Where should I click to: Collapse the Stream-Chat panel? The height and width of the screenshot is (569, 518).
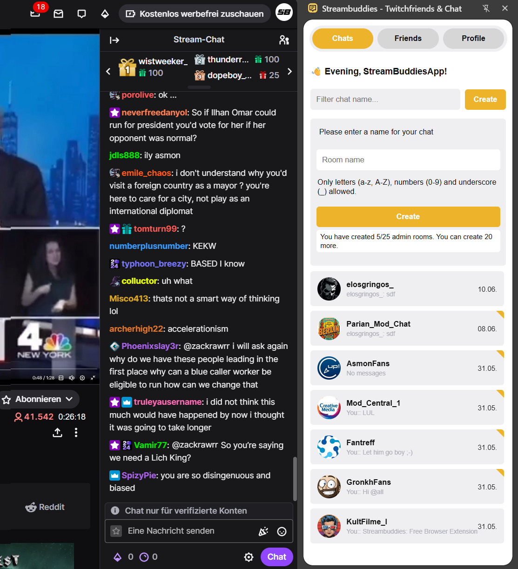pos(114,40)
